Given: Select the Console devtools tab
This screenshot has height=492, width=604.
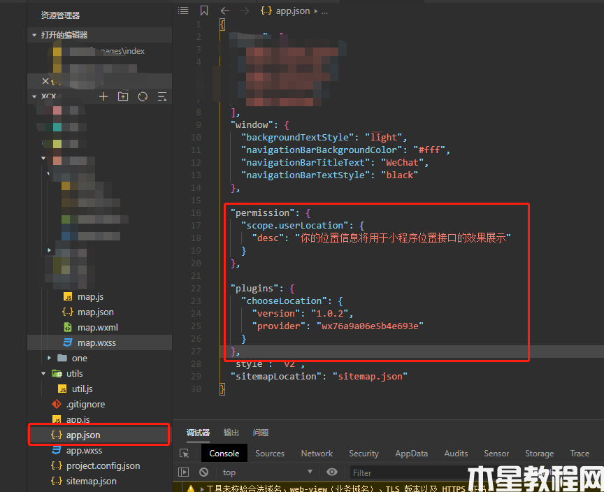Looking at the screenshot, I should tap(224, 454).
